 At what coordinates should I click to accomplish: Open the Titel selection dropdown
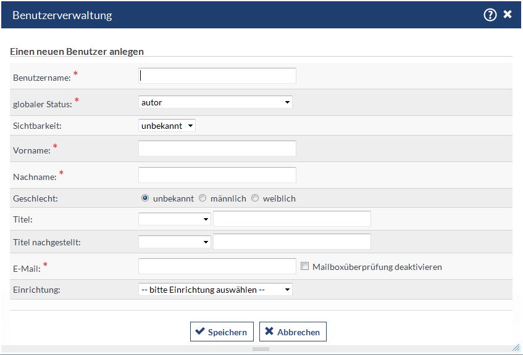tap(175, 219)
